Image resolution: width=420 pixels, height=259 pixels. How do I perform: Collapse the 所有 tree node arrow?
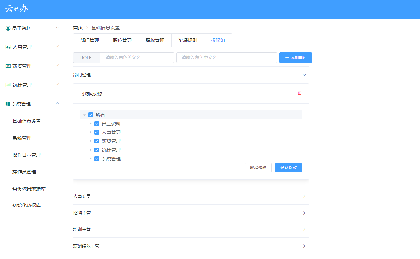click(x=84, y=115)
